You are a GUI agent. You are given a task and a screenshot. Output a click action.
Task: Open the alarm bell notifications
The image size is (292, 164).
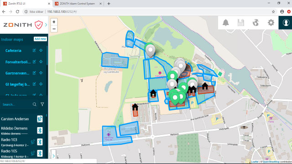pyautogui.click(x=226, y=23)
